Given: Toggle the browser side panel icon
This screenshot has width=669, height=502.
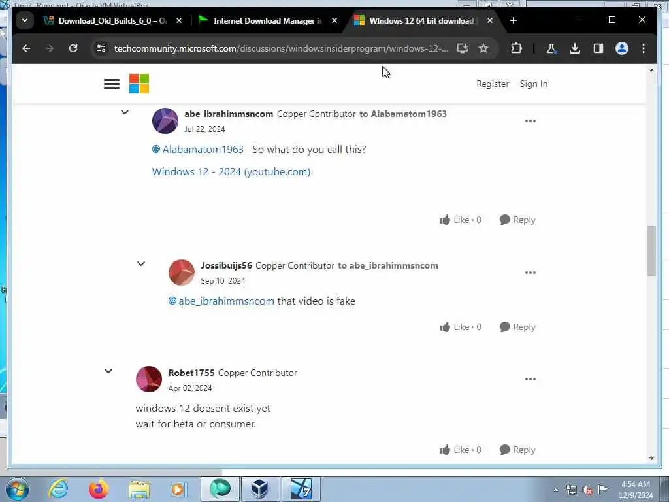Looking at the screenshot, I should click(x=598, y=48).
